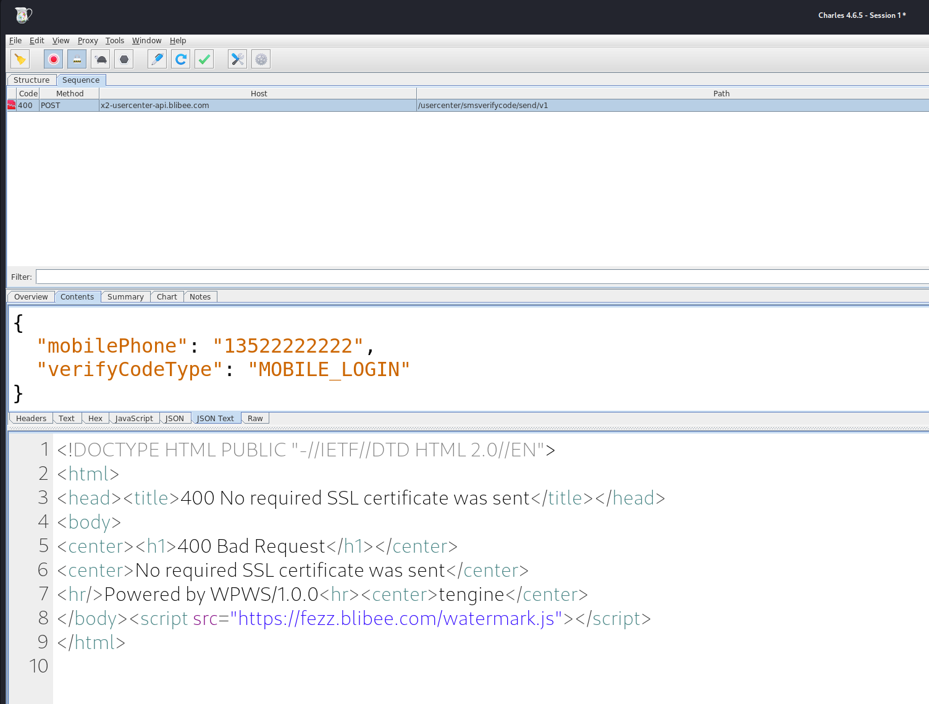
Task: Open Settings with the gear icon
Action: 261,59
